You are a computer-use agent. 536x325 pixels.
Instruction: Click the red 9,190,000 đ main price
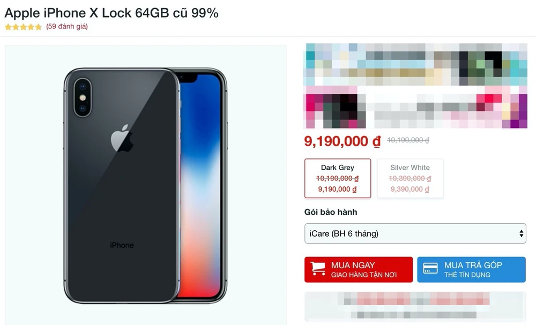pos(342,141)
